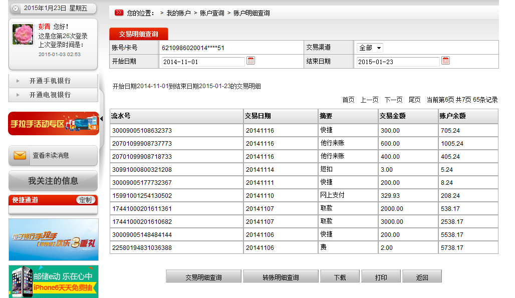Click the 定制 button in 便捷通道
The image size is (515, 298).
(x=86, y=200)
